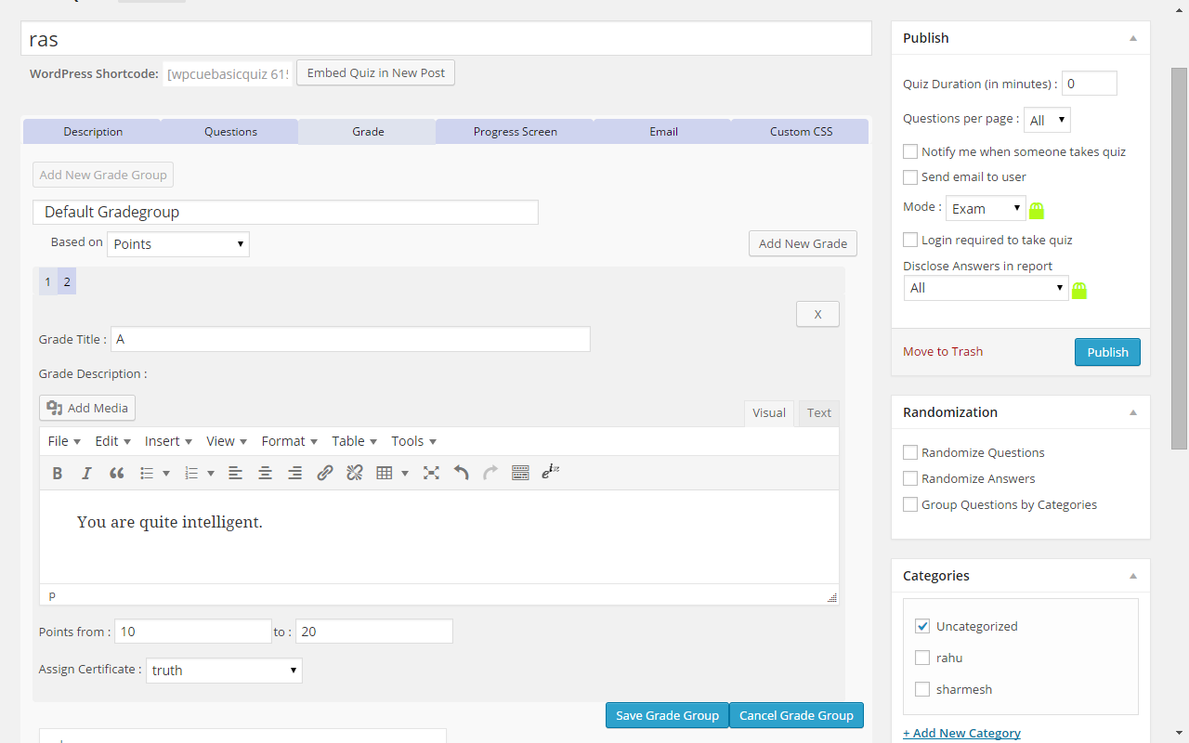Switch to the Questions tab
Image resolution: width=1189 pixels, height=743 pixels.
pos(230,132)
